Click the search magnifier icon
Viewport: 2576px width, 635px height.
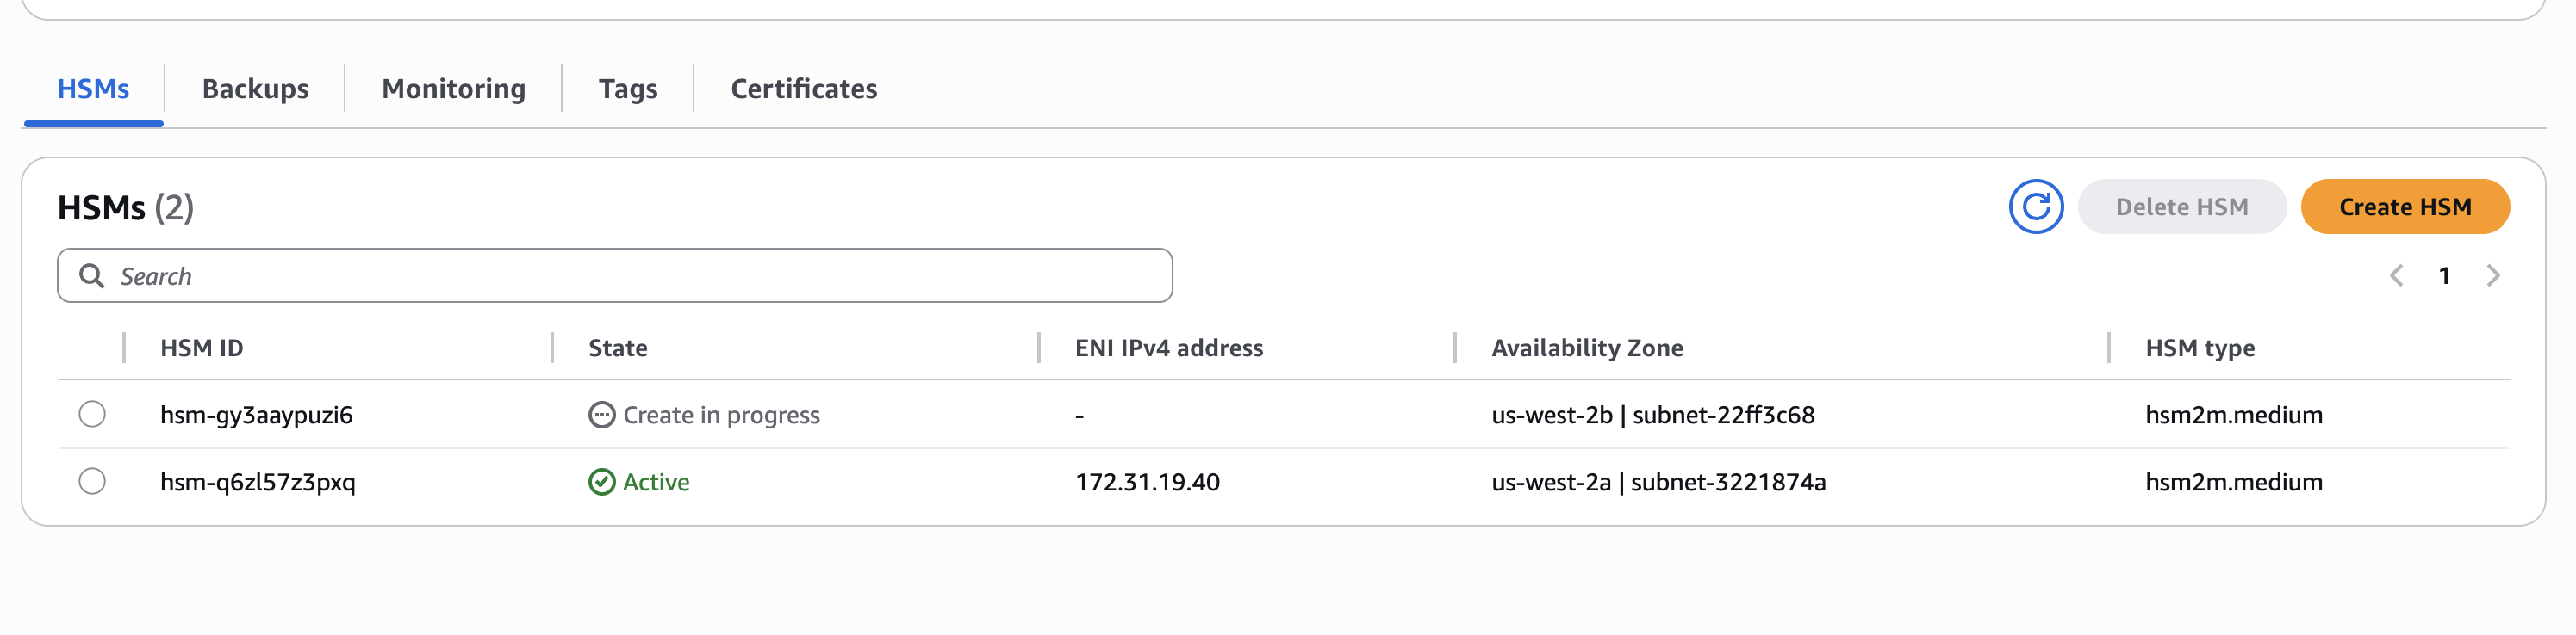click(92, 275)
